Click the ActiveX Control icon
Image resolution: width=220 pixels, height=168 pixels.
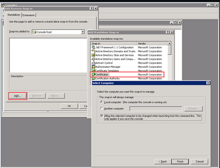coord(93,63)
